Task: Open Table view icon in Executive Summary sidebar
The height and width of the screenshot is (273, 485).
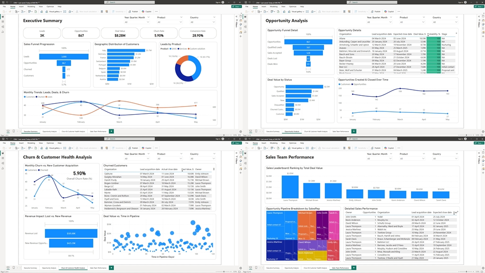Action: click(x=2, y=22)
